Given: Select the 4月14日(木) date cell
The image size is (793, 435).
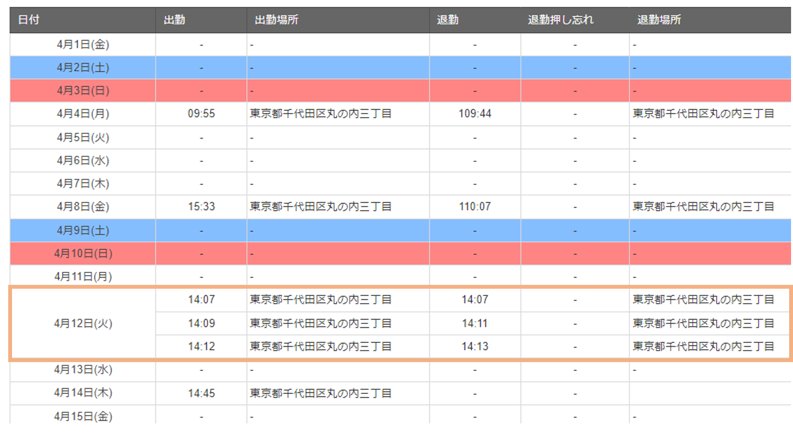Looking at the screenshot, I should [83, 393].
